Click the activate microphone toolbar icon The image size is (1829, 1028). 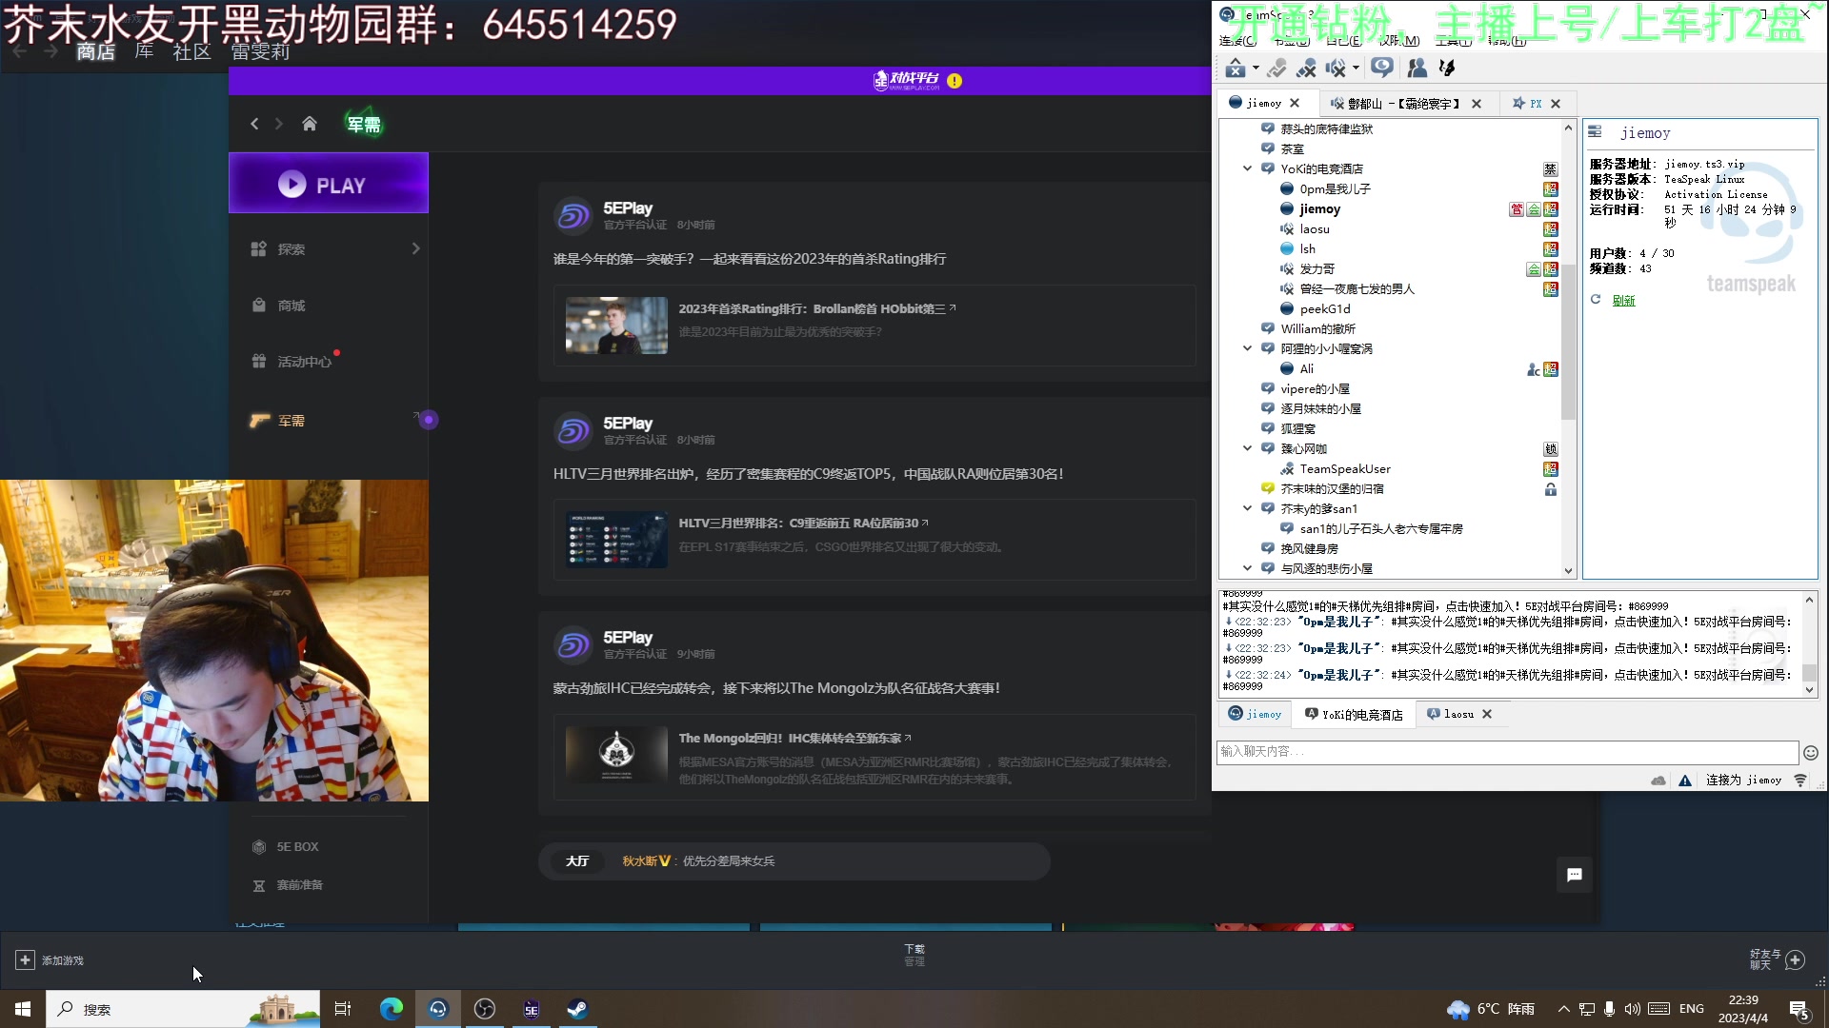point(1276,69)
